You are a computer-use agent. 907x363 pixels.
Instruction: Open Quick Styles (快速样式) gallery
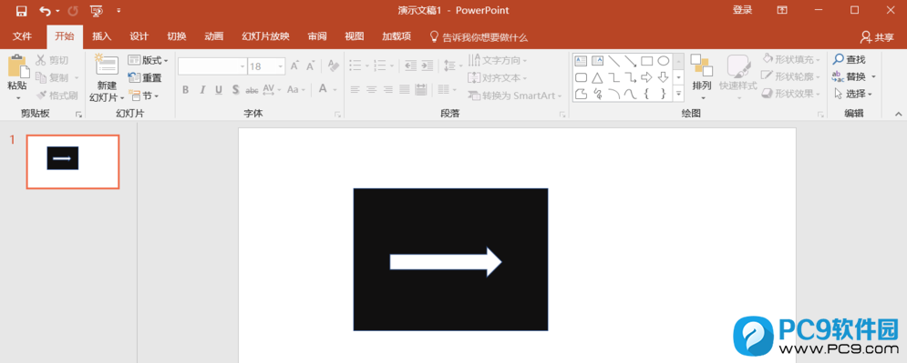(x=738, y=76)
